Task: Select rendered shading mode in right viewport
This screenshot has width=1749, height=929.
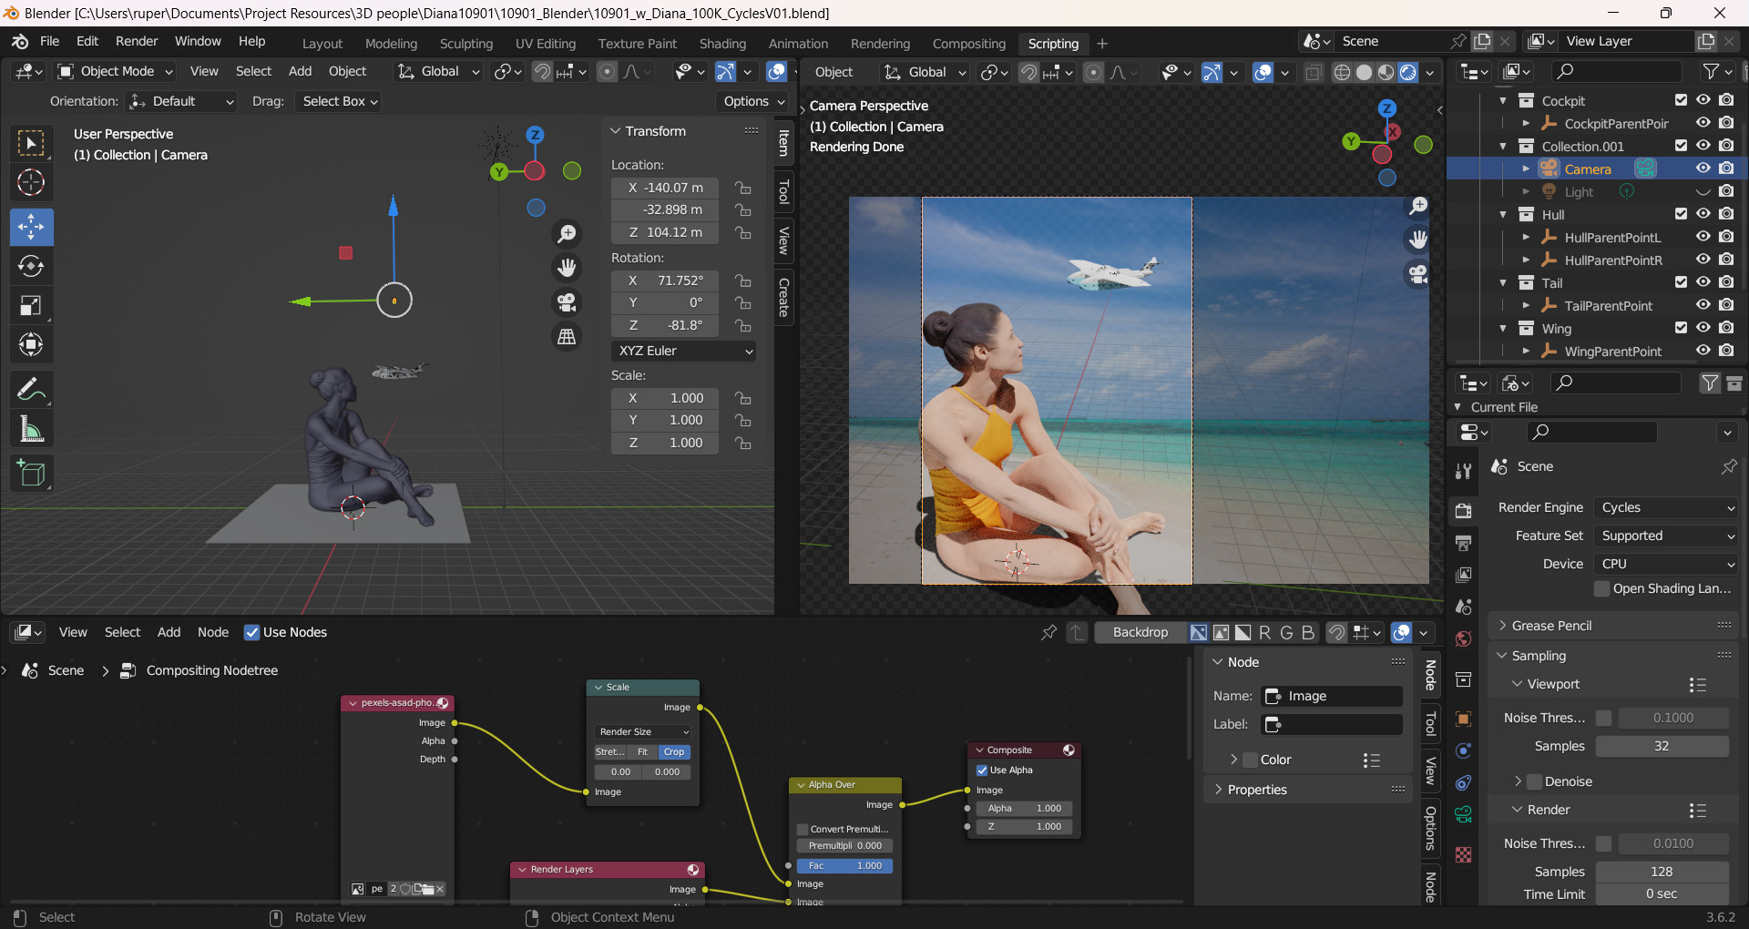Action: click(1408, 72)
